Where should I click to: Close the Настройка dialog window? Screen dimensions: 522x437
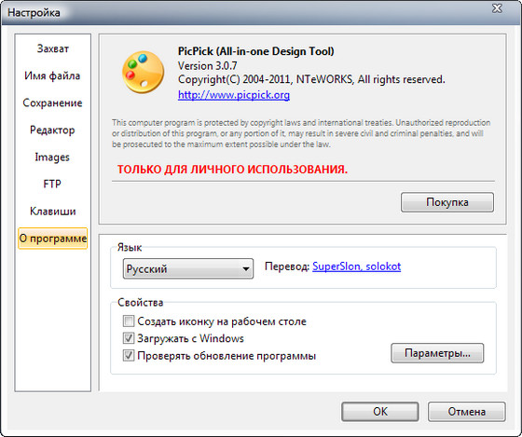point(497,8)
